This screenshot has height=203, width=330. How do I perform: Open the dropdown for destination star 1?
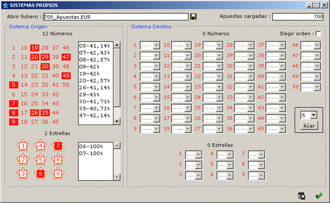pyautogui.click(x=199, y=155)
